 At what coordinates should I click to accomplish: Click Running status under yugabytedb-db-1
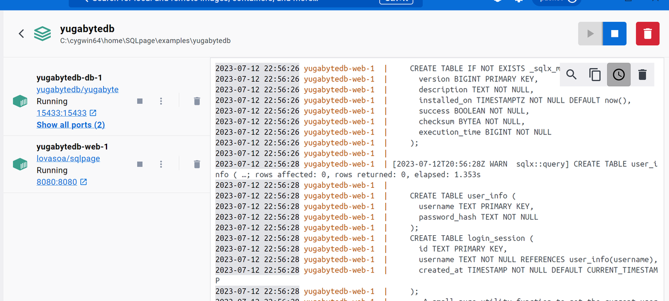[52, 101]
